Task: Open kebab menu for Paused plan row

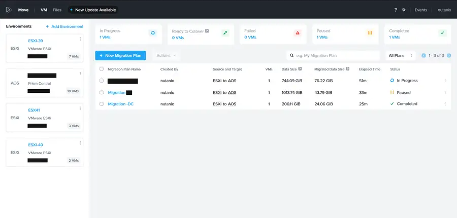Action: point(445,92)
